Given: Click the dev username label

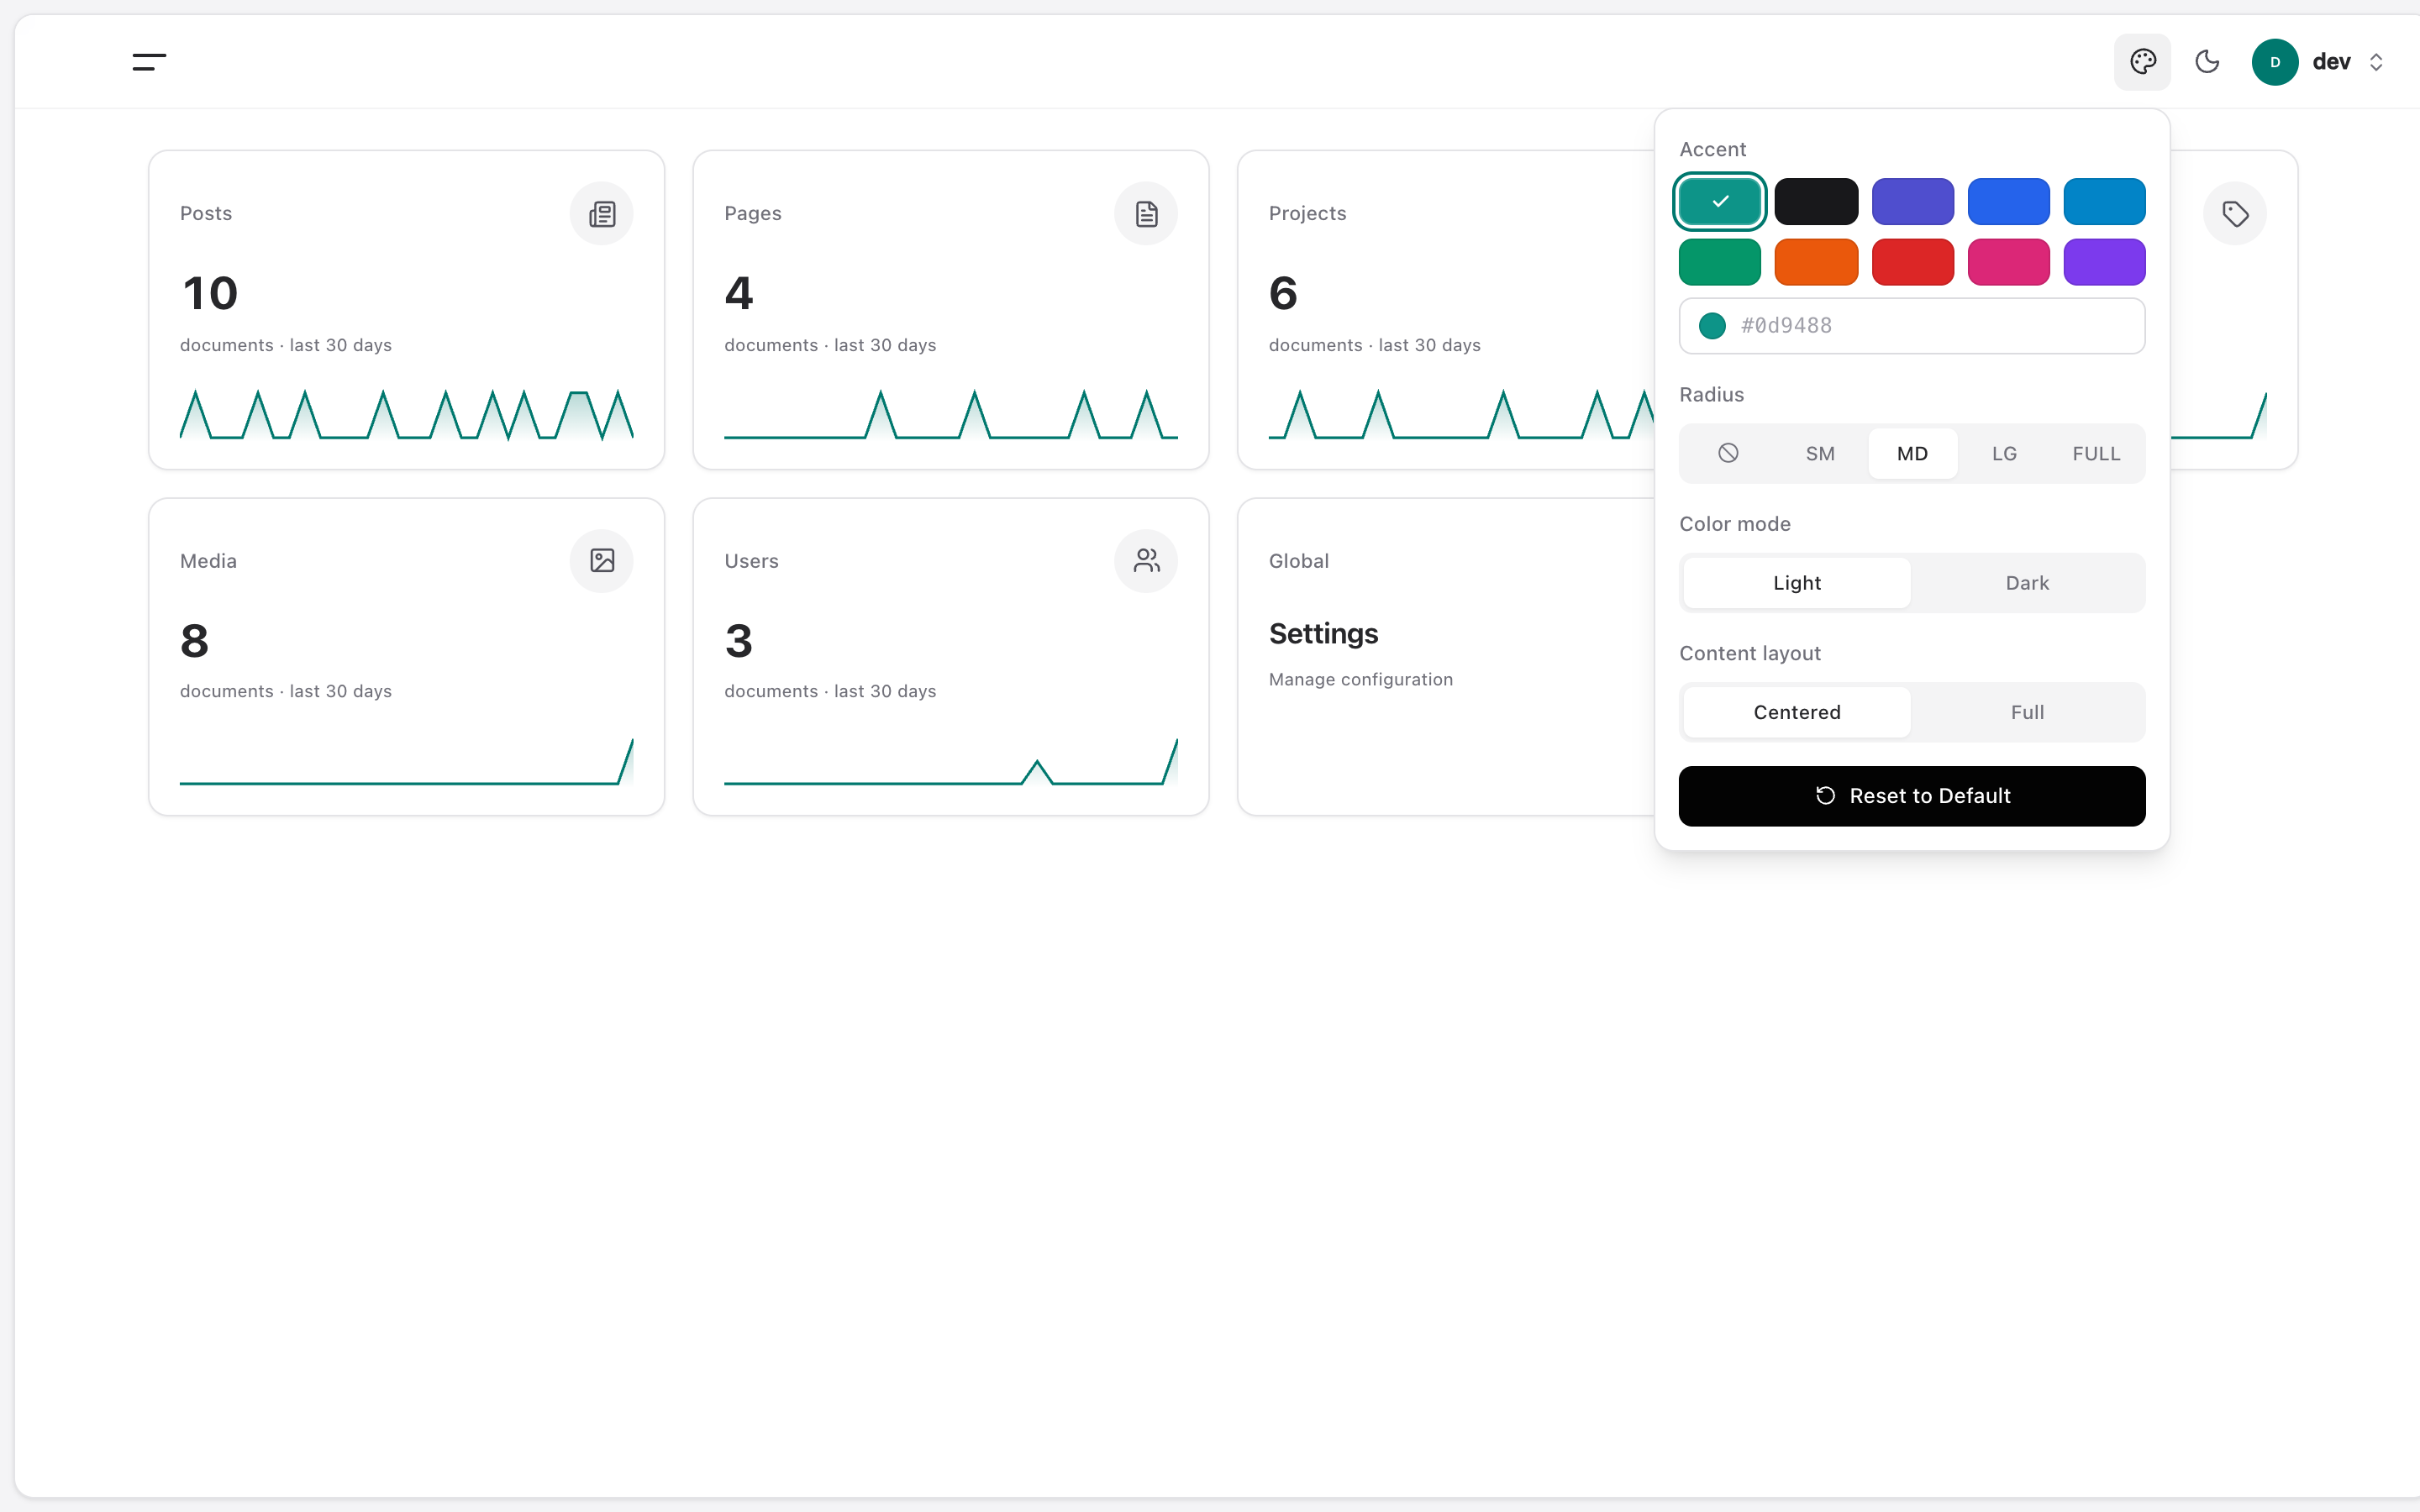Looking at the screenshot, I should click(2331, 62).
